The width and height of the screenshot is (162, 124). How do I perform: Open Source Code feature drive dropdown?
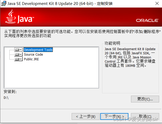click(18, 55)
